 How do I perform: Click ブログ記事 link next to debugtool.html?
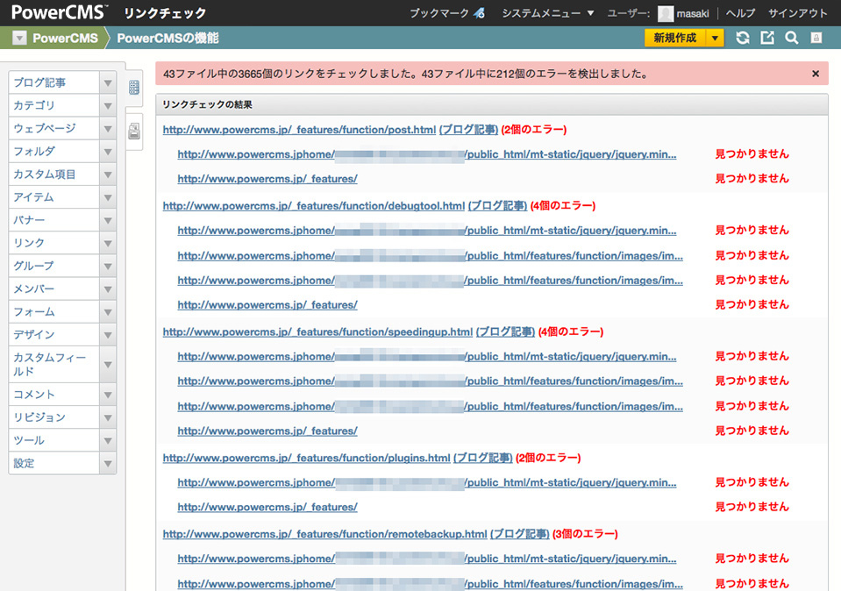[498, 206]
